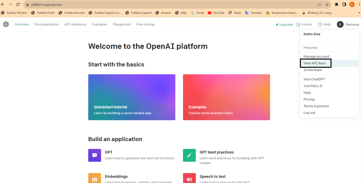Click Help in the account menu
Viewport: 361px width, 183px height.
click(x=307, y=92)
